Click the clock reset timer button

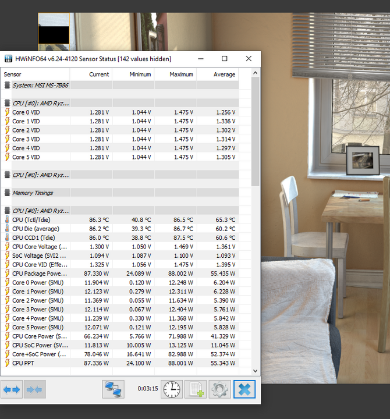tap(172, 389)
